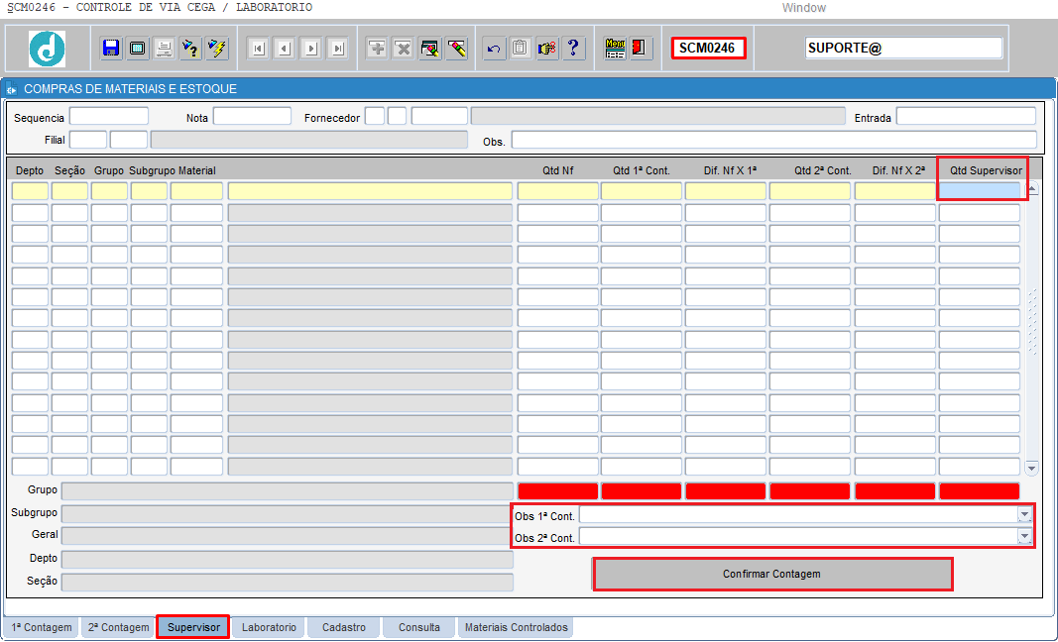This screenshot has width=1058, height=642.
Task: Click the flashlight lightning execute-query icon
Action: pyautogui.click(x=216, y=49)
